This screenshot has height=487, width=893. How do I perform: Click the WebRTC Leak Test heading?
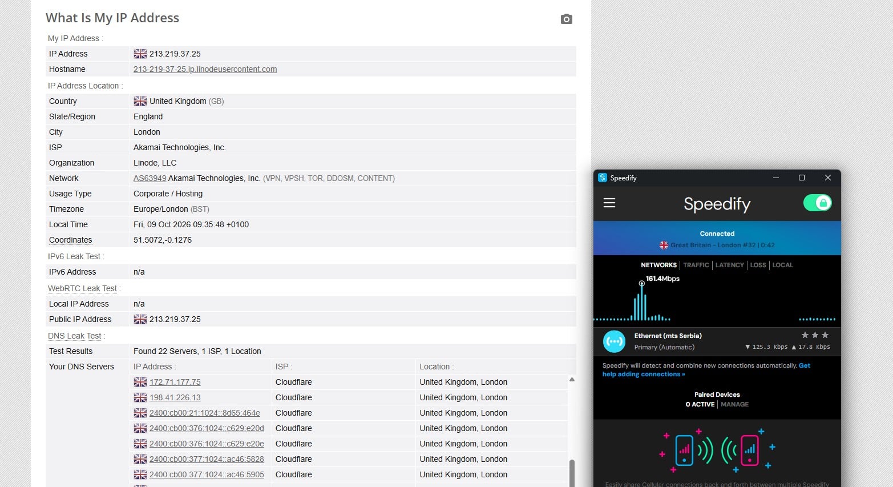[x=82, y=288]
